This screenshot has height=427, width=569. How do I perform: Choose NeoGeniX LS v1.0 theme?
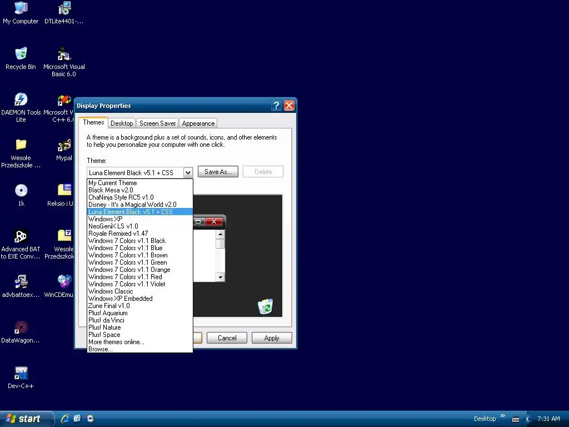pyautogui.click(x=140, y=226)
